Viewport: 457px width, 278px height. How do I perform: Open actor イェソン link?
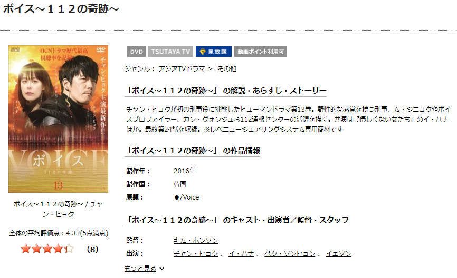pos(338,254)
